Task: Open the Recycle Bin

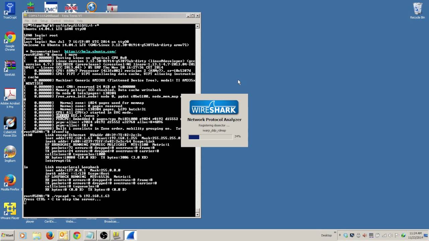Action: tap(417, 11)
